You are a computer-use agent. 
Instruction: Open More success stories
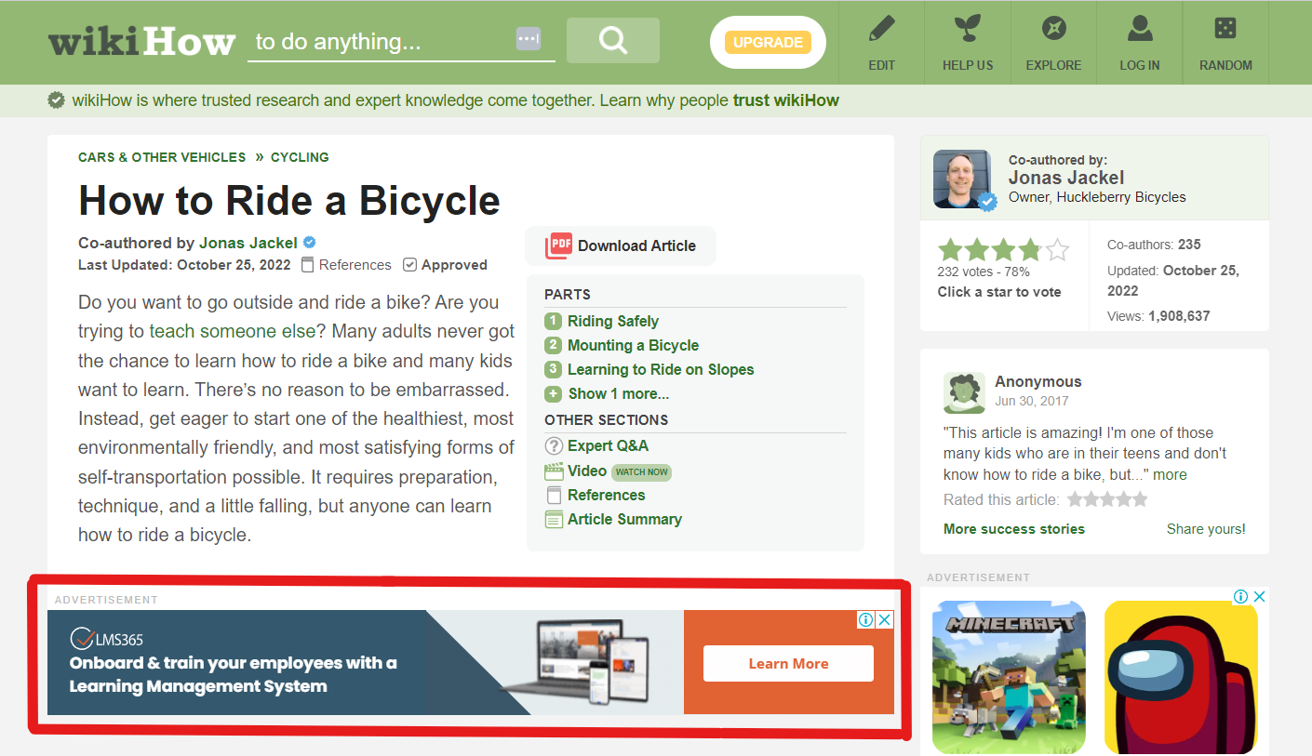pos(1014,529)
